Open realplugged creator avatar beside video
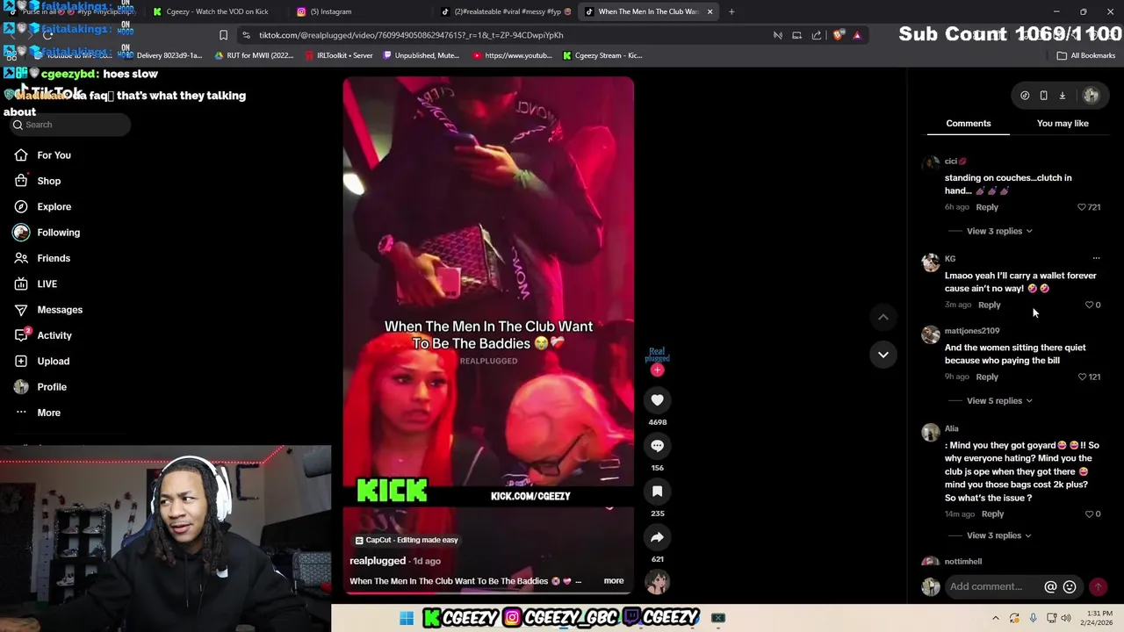The image size is (1124, 632). pyautogui.click(x=657, y=354)
